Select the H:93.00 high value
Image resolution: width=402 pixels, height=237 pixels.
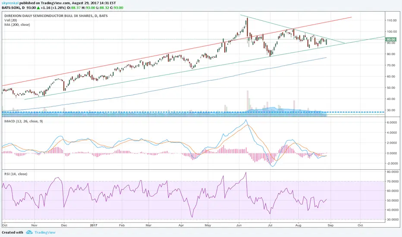click(x=88, y=8)
